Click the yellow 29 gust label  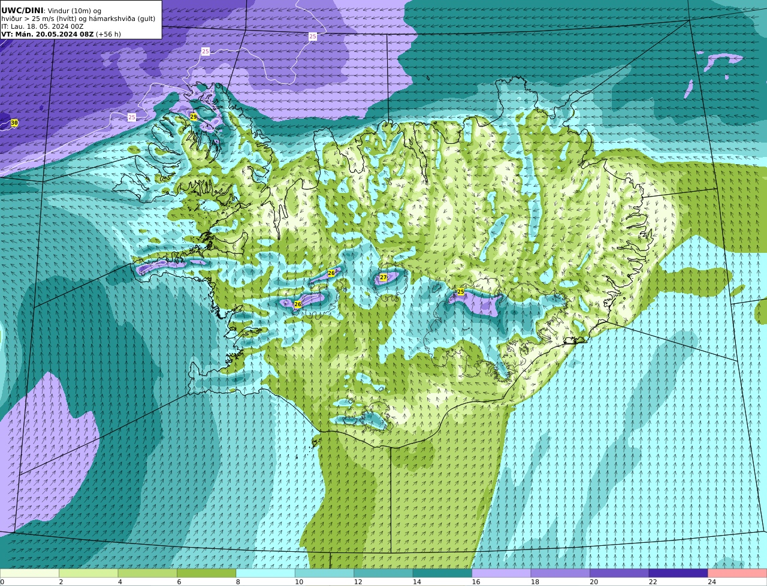click(x=194, y=117)
